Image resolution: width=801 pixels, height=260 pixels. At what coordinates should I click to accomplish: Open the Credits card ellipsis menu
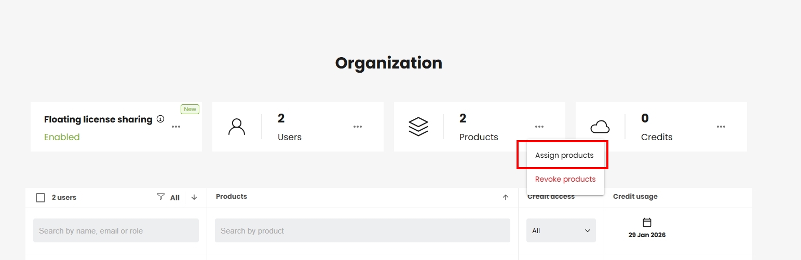[x=721, y=127]
